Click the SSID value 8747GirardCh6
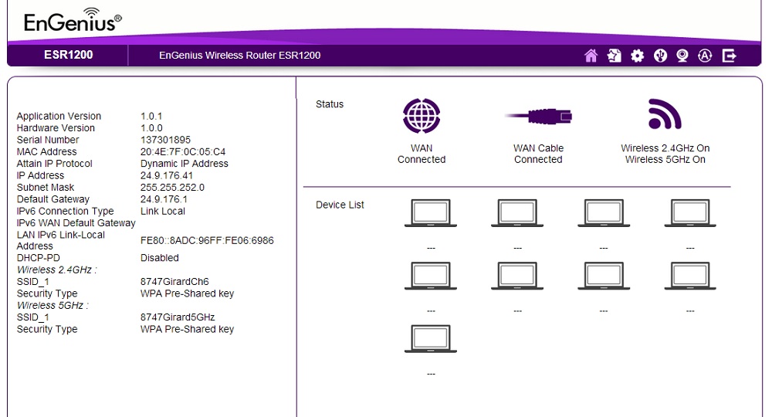This screenshot has width=772, height=417. tap(174, 282)
